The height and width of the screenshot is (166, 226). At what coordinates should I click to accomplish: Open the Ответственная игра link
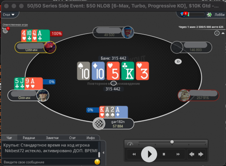[x=15, y=25]
